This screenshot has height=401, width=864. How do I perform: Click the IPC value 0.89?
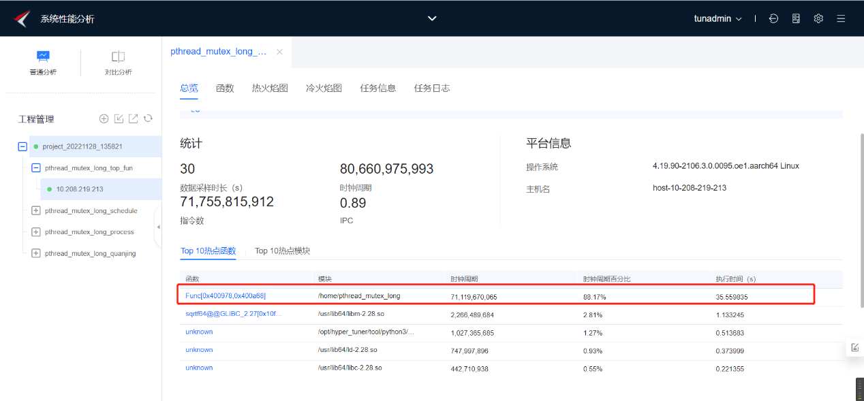(353, 203)
